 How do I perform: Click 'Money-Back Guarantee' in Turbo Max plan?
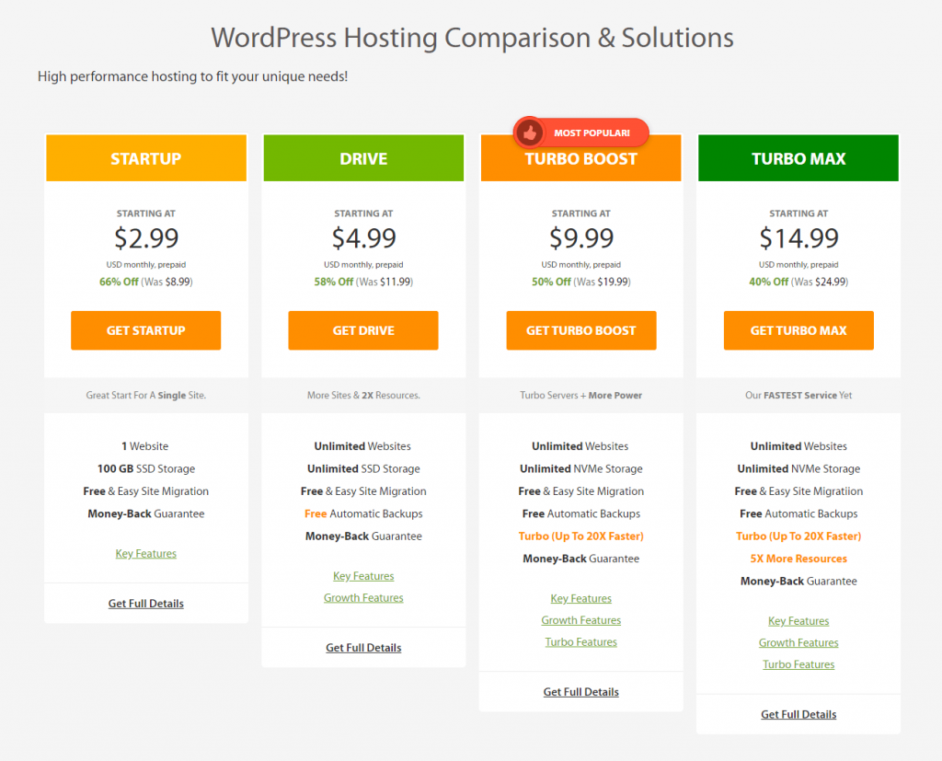(x=798, y=581)
